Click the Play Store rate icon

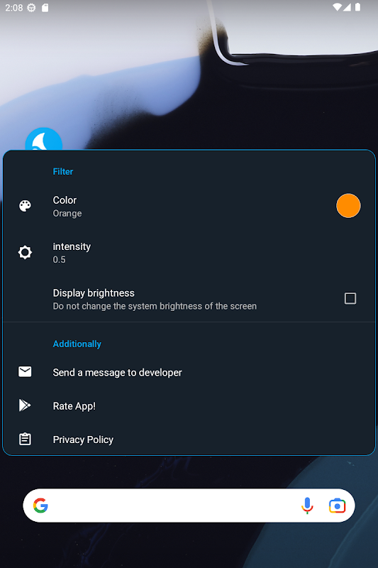pos(25,405)
